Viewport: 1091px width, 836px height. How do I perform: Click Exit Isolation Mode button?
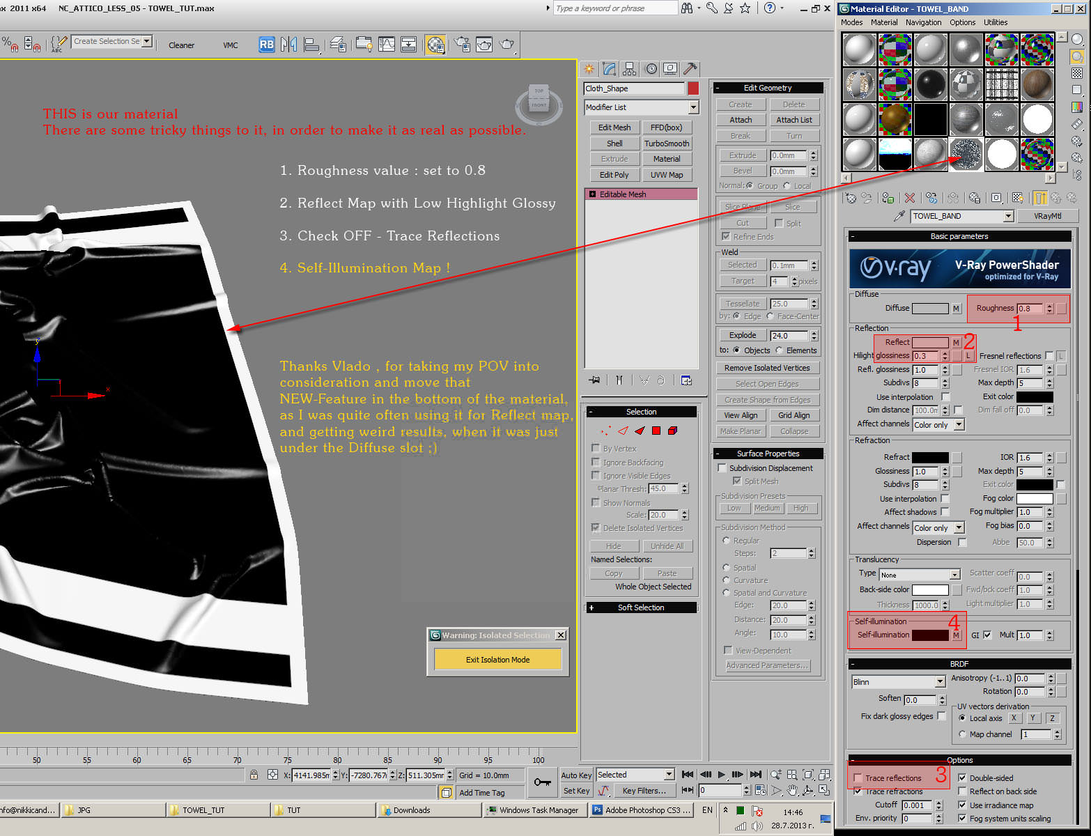point(497,660)
